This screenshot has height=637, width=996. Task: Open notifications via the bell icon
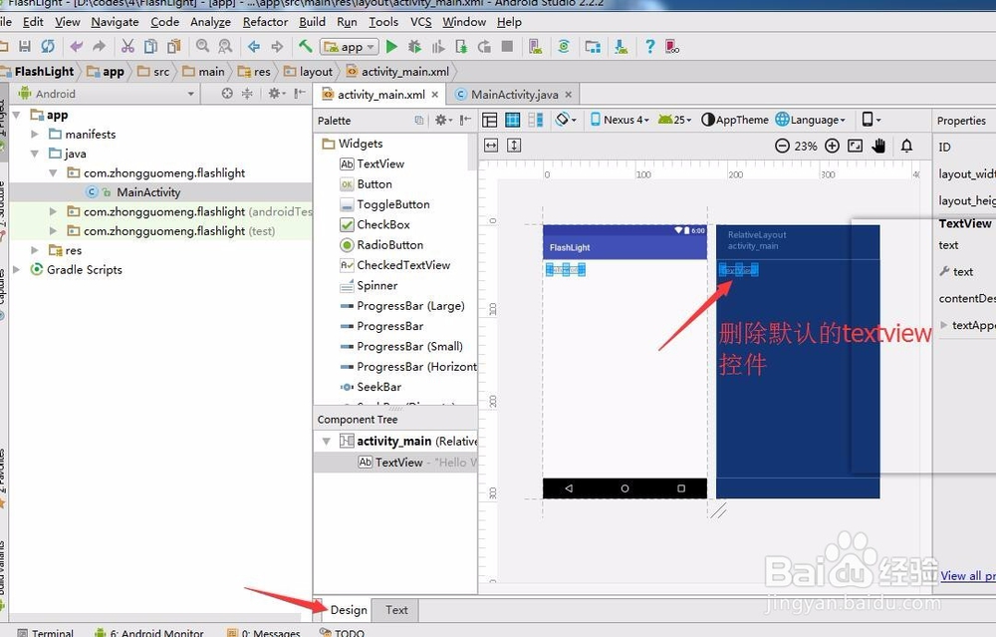(x=906, y=145)
